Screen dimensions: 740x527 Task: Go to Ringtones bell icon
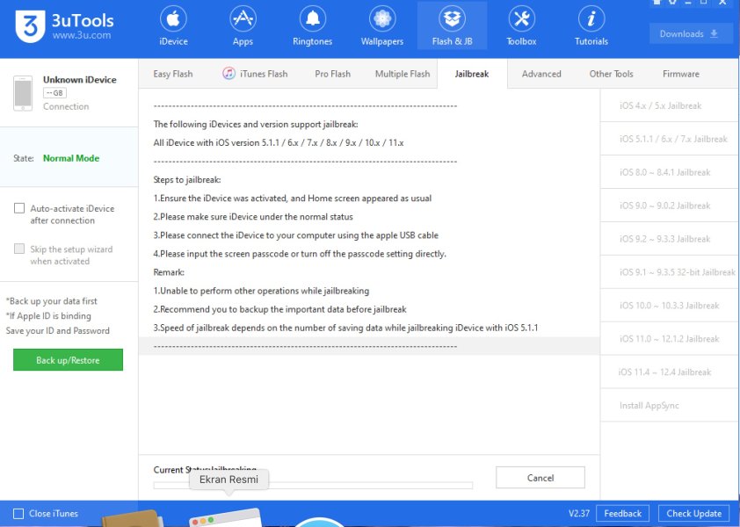click(312, 18)
